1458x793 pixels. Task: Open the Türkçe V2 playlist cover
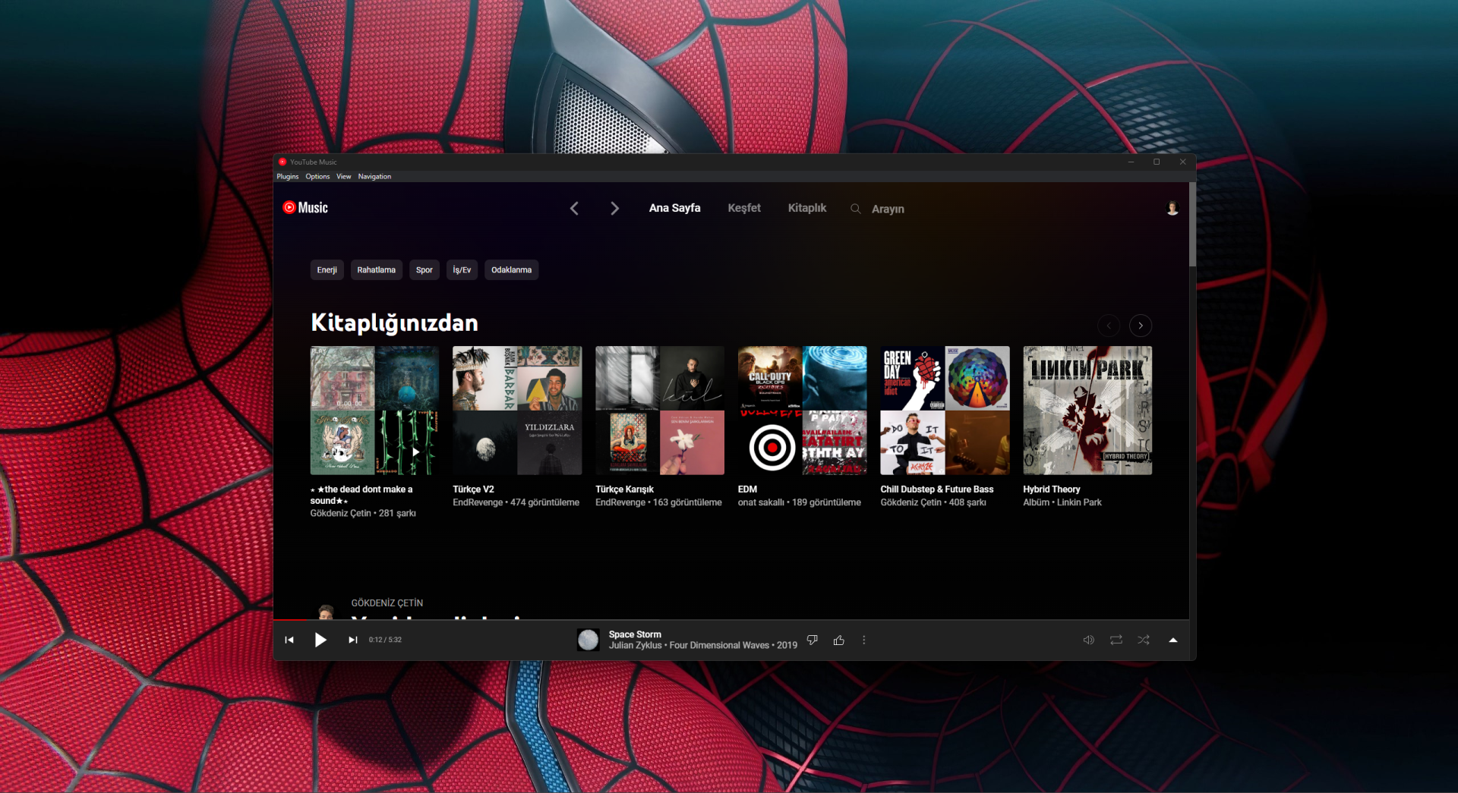pyautogui.click(x=517, y=411)
